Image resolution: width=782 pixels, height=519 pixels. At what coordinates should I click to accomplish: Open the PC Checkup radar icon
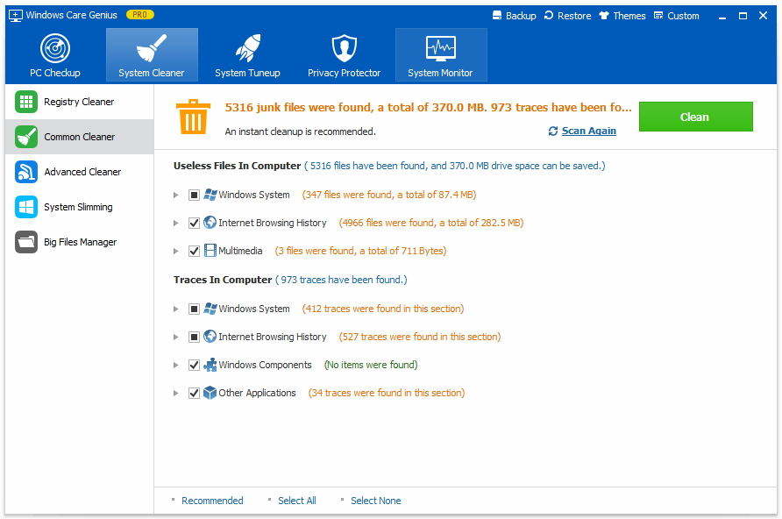click(x=55, y=48)
